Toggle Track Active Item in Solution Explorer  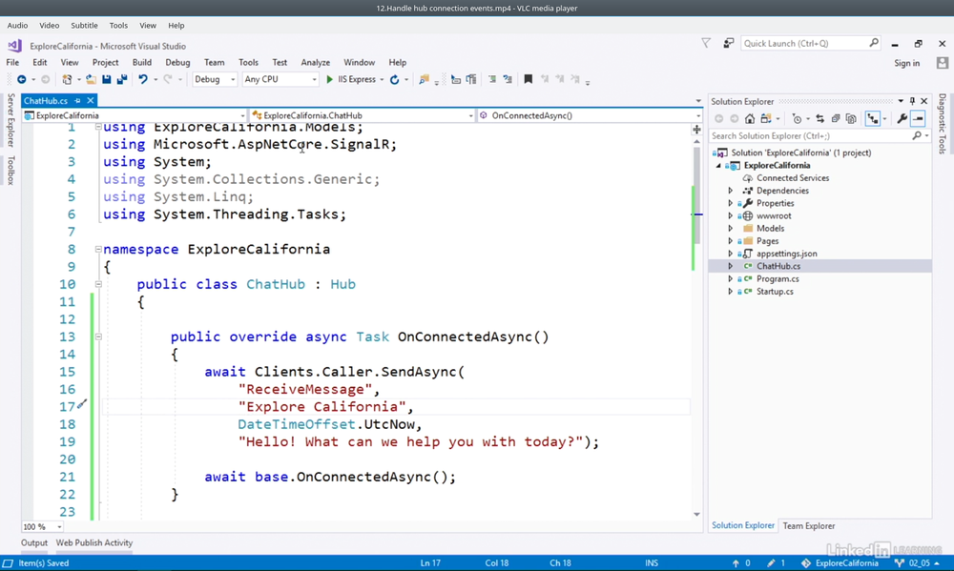coord(873,118)
